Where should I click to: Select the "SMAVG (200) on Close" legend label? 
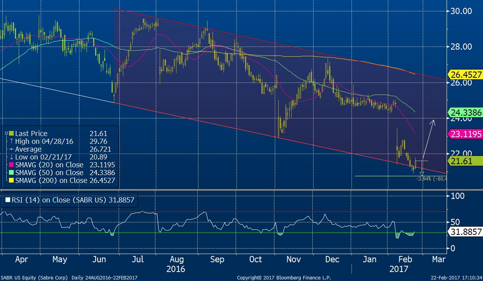pos(51,181)
